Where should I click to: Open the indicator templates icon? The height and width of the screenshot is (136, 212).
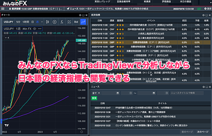tap(69, 22)
